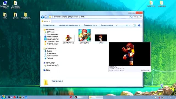Screen dimensions: 176x99
Task: Open the 'Общий доступ' menu
Action: tap(90, 25)
